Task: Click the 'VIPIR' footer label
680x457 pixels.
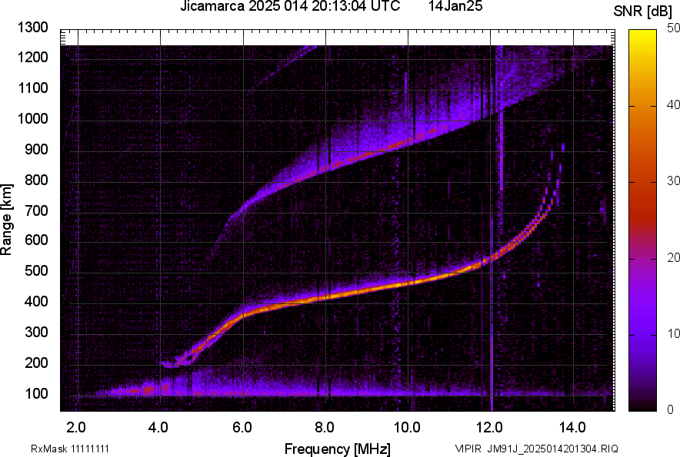Action: pos(468,449)
